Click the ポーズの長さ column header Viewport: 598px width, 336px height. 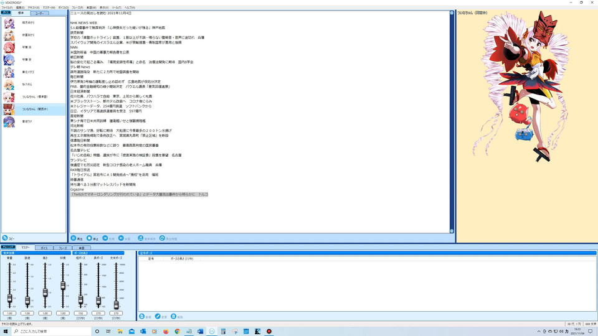pyautogui.click(x=181, y=259)
